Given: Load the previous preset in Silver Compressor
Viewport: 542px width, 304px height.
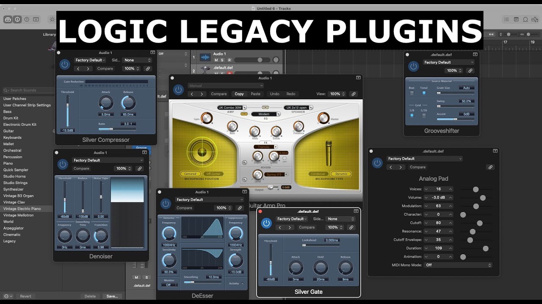Looking at the screenshot, I should (x=78, y=68).
